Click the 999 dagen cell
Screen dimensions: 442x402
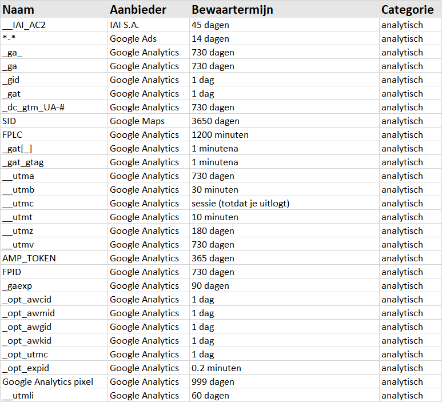coord(213,382)
